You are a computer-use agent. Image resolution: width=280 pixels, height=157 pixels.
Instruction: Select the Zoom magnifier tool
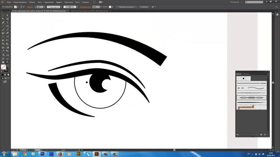coord(7,62)
